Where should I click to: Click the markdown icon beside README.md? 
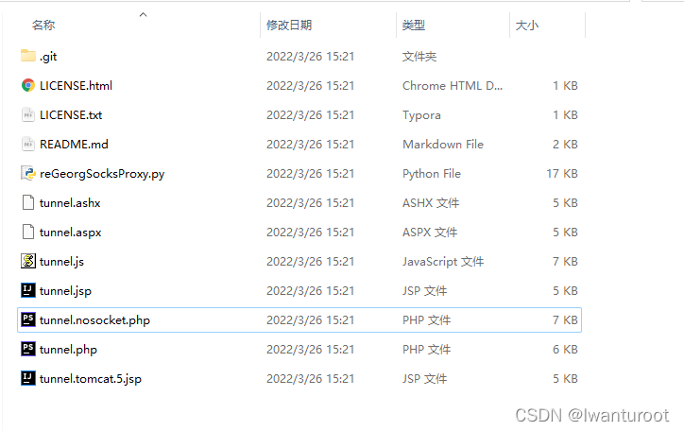(28, 144)
